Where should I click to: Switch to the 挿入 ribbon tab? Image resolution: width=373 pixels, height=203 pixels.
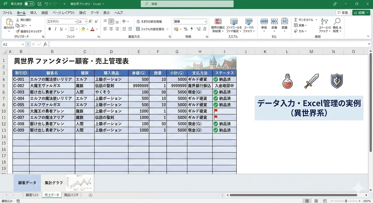tap(33, 13)
